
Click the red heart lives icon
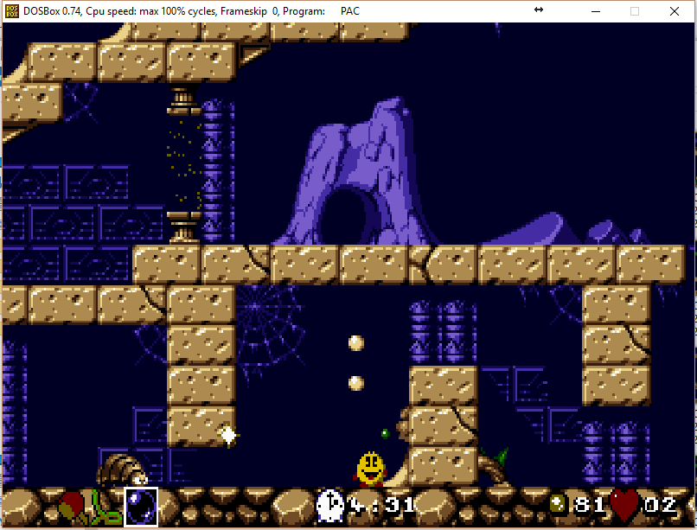click(x=625, y=505)
